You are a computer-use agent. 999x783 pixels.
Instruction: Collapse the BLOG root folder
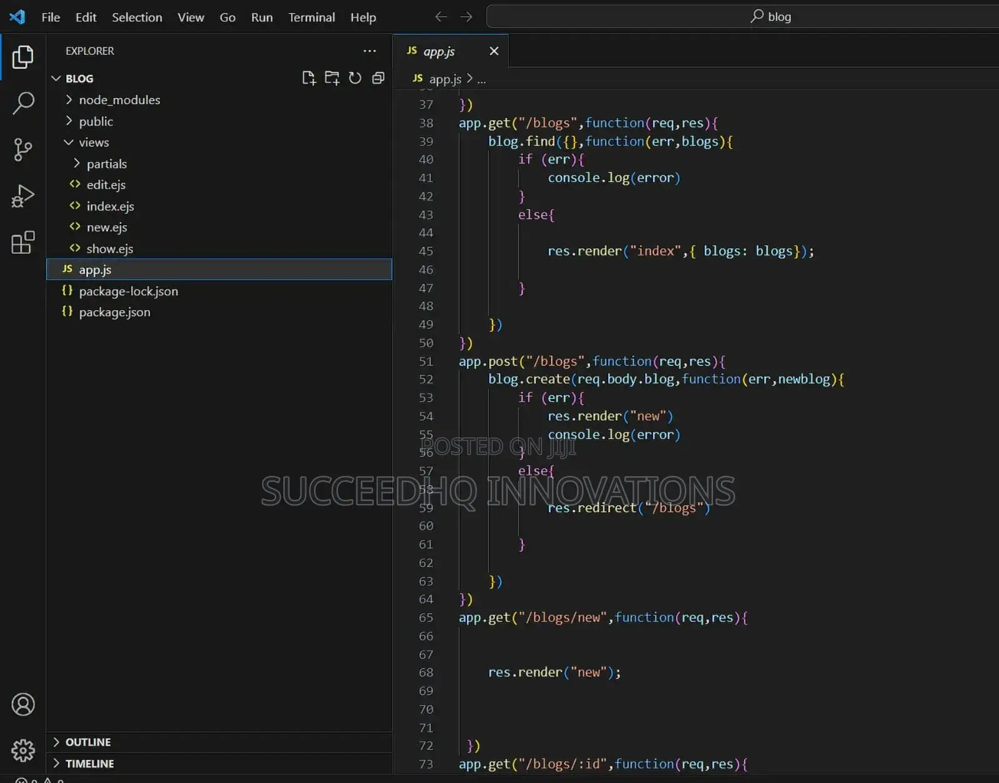coord(56,79)
